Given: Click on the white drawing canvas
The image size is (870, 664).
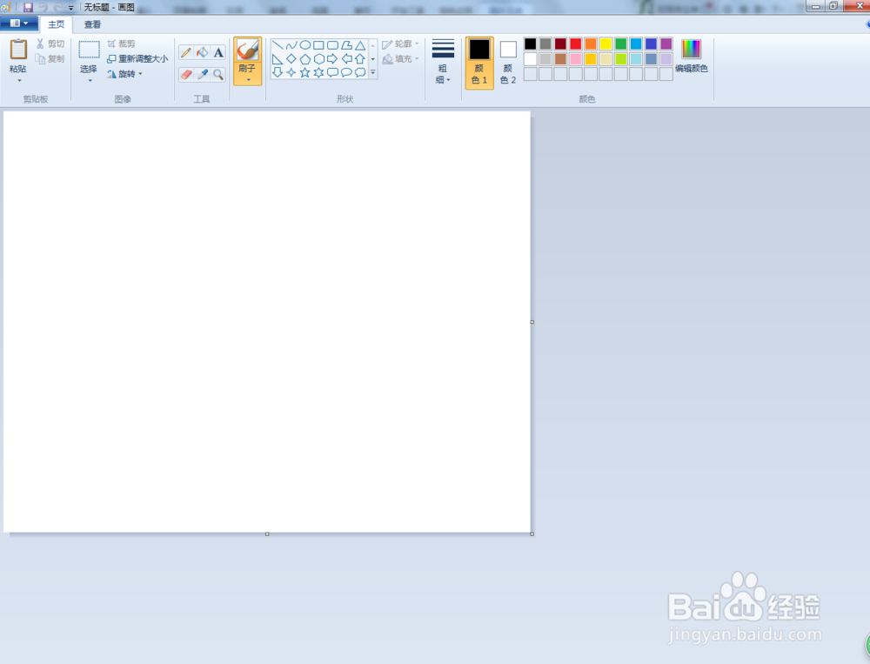Looking at the screenshot, I should click(x=267, y=321).
